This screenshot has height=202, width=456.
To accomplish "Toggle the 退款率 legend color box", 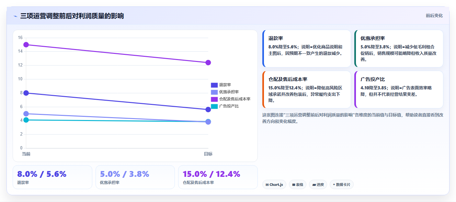I will pos(214,85).
